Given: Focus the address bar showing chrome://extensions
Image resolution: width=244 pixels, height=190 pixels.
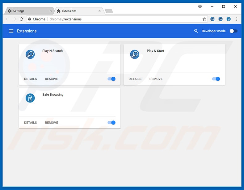Looking at the screenshot, I should tap(117, 19).
